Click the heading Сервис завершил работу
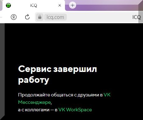Image resolution: width=143 pixels, height=120 pixels. (x=58, y=75)
